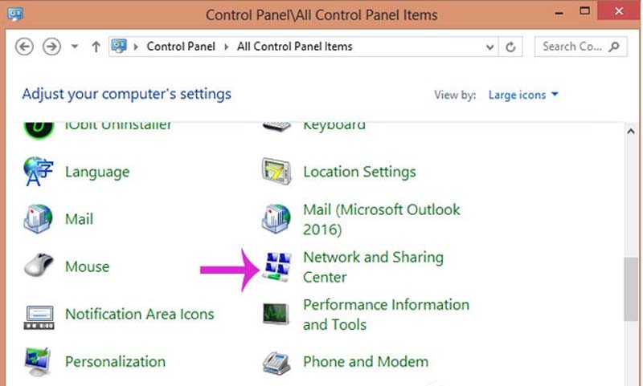Click the vertical scrollbar thumb
This screenshot has width=643, height=386.
click(633, 287)
